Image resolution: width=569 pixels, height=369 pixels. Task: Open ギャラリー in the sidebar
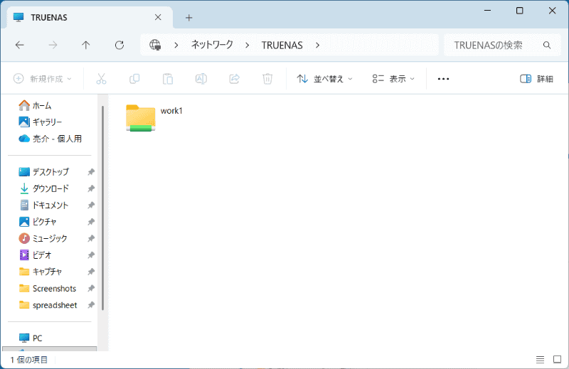click(41, 122)
